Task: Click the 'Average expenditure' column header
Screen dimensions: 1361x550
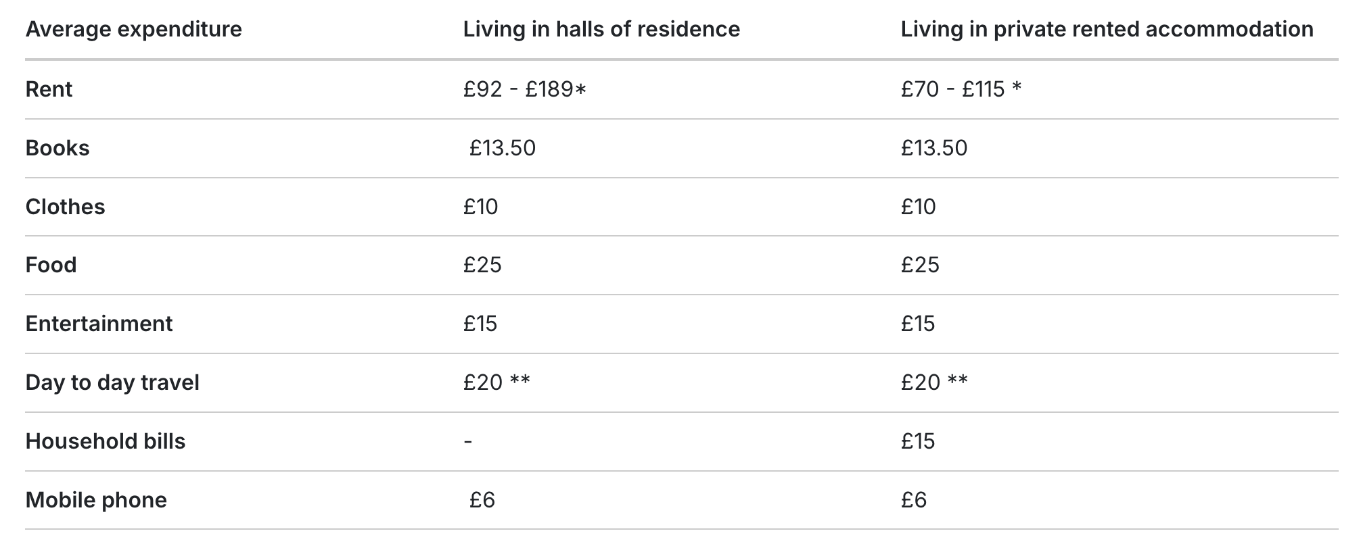Action: coord(133,30)
